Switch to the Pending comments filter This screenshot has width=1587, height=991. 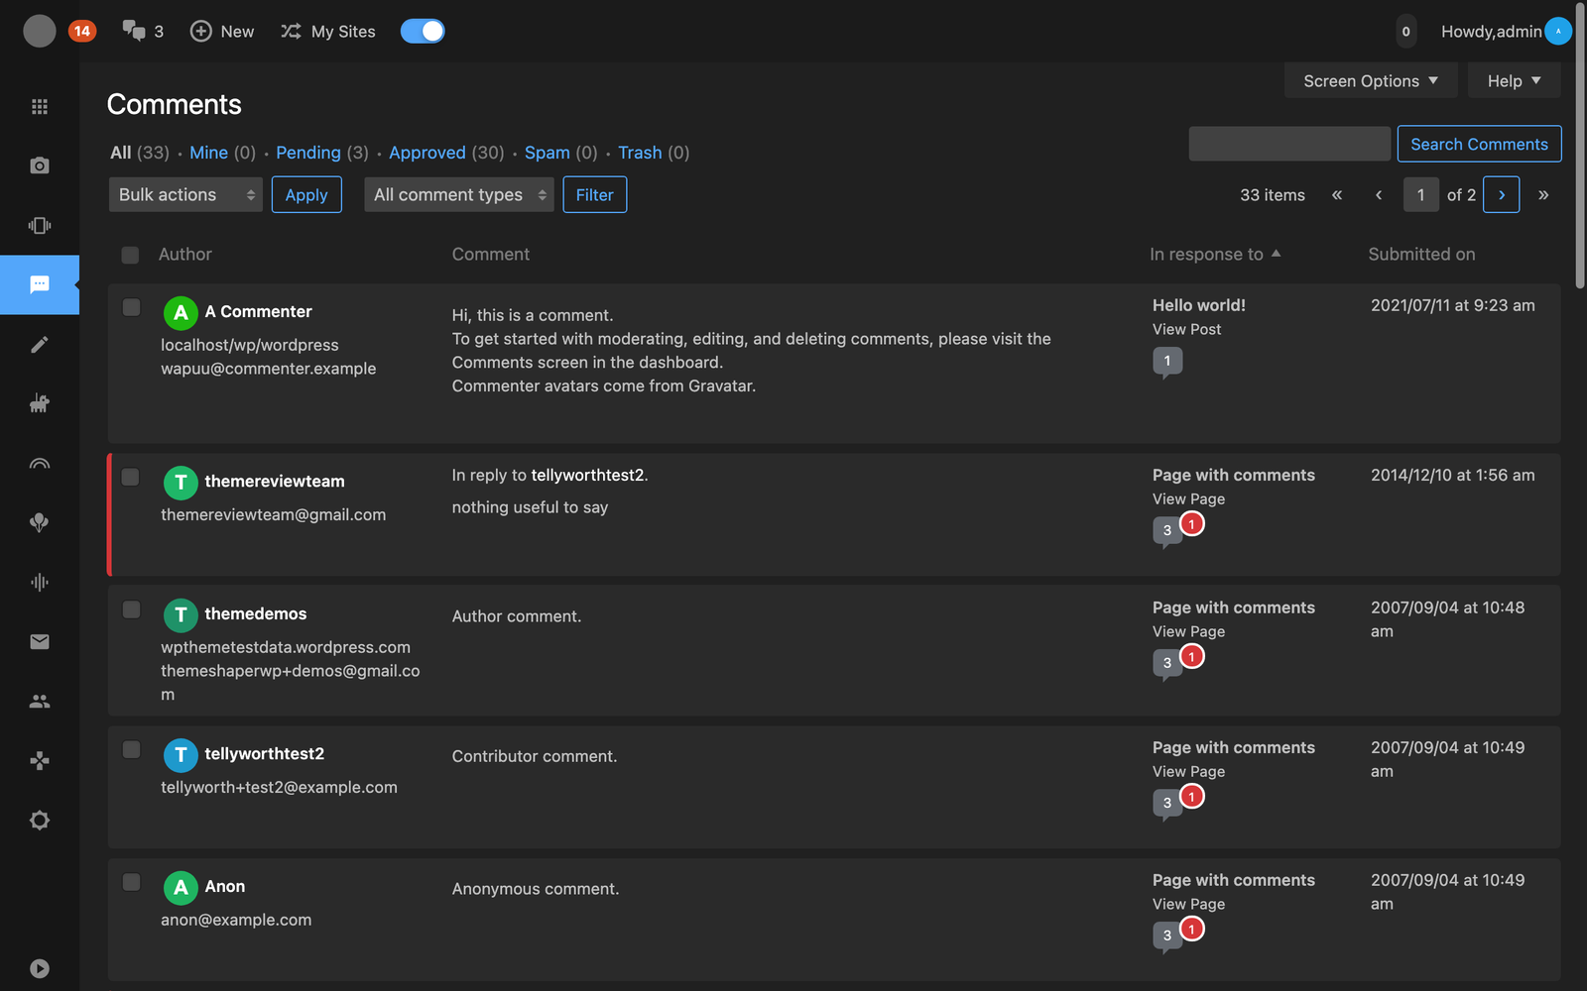point(307,153)
